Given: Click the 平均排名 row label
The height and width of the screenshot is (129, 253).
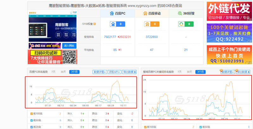Looking at the screenshot, I should tap(89, 50).
